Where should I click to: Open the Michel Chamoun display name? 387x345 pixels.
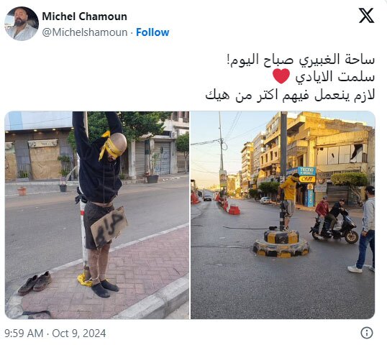84,17
